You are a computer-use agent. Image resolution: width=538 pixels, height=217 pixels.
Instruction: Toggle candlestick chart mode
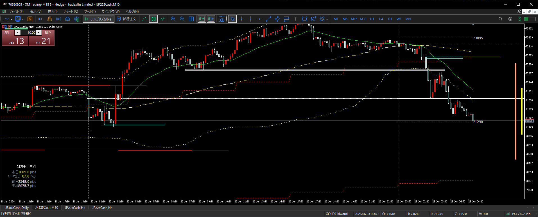[x=153, y=19]
